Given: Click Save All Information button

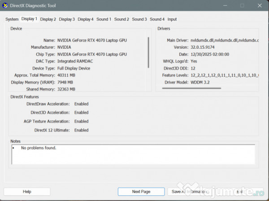Looking at the screenshot, I should click(188, 192).
